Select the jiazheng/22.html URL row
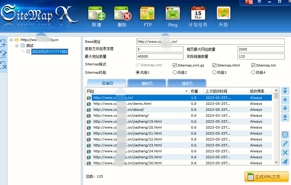Viewport: 291px width, 185px height. pos(179,139)
